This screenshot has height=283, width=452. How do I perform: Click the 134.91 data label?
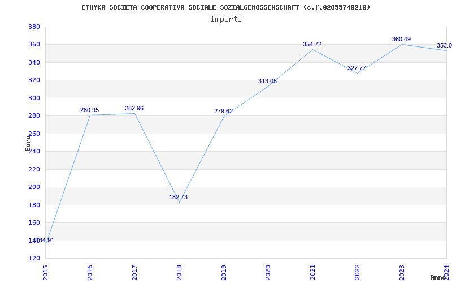tap(45, 240)
